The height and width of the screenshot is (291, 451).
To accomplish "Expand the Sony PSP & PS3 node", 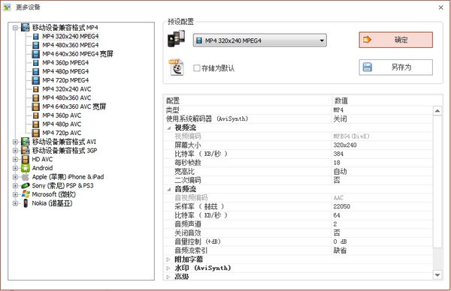I will (x=15, y=186).
